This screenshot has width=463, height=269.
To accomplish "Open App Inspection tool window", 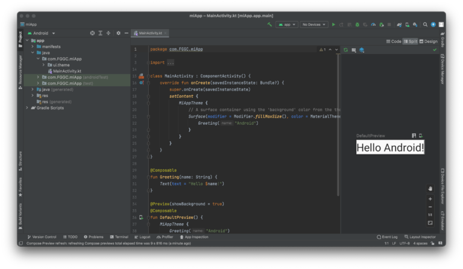I will (x=194, y=237).
